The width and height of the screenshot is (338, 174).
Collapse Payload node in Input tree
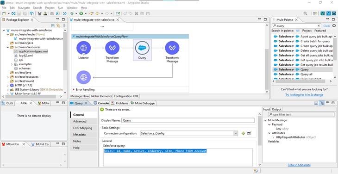click(269, 124)
